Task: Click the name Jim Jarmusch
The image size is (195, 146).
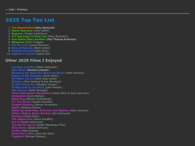Action: click(61, 113)
